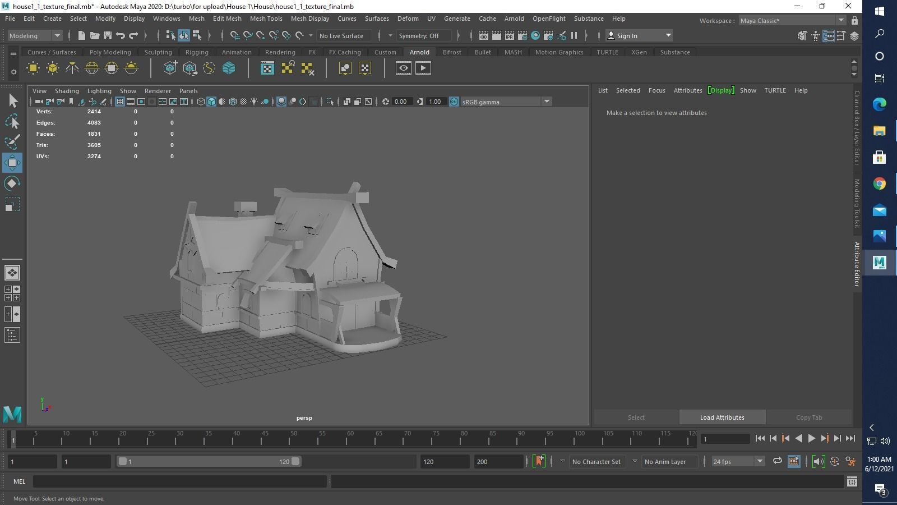
Task: Open the Hypershade icon
Action: pyautogui.click(x=535, y=35)
